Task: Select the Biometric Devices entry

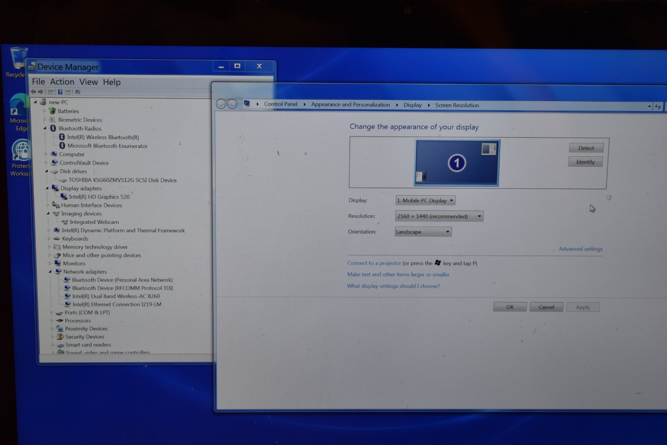Action: click(x=80, y=120)
